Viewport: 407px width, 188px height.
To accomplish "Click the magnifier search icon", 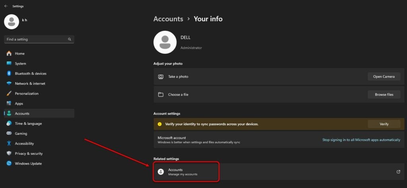I will tap(70, 39).
